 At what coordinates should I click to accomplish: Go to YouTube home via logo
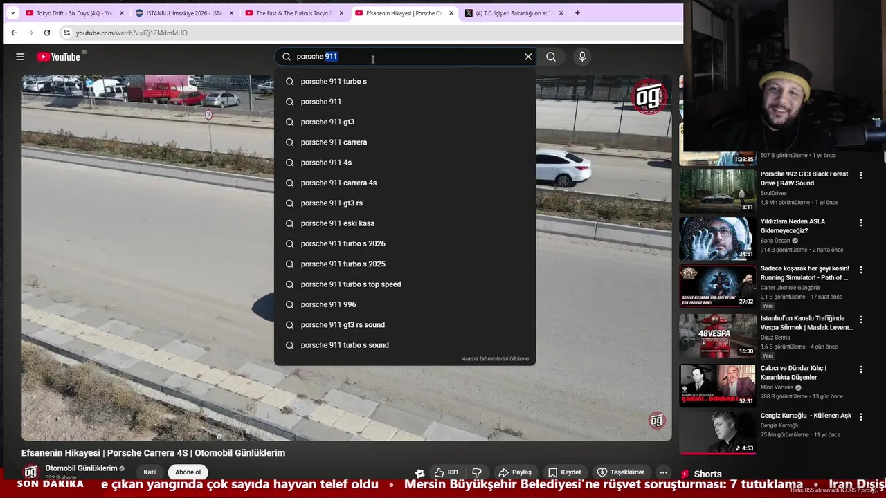click(x=59, y=57)
